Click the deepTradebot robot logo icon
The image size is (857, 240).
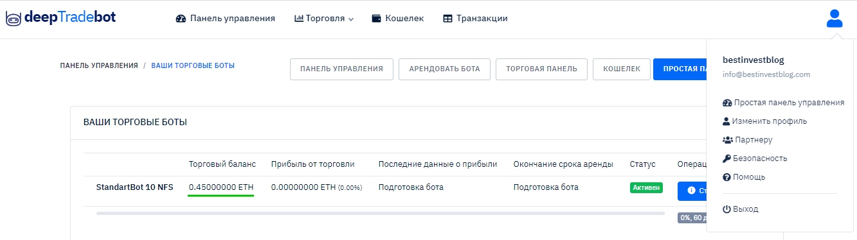tap(13, 19)
